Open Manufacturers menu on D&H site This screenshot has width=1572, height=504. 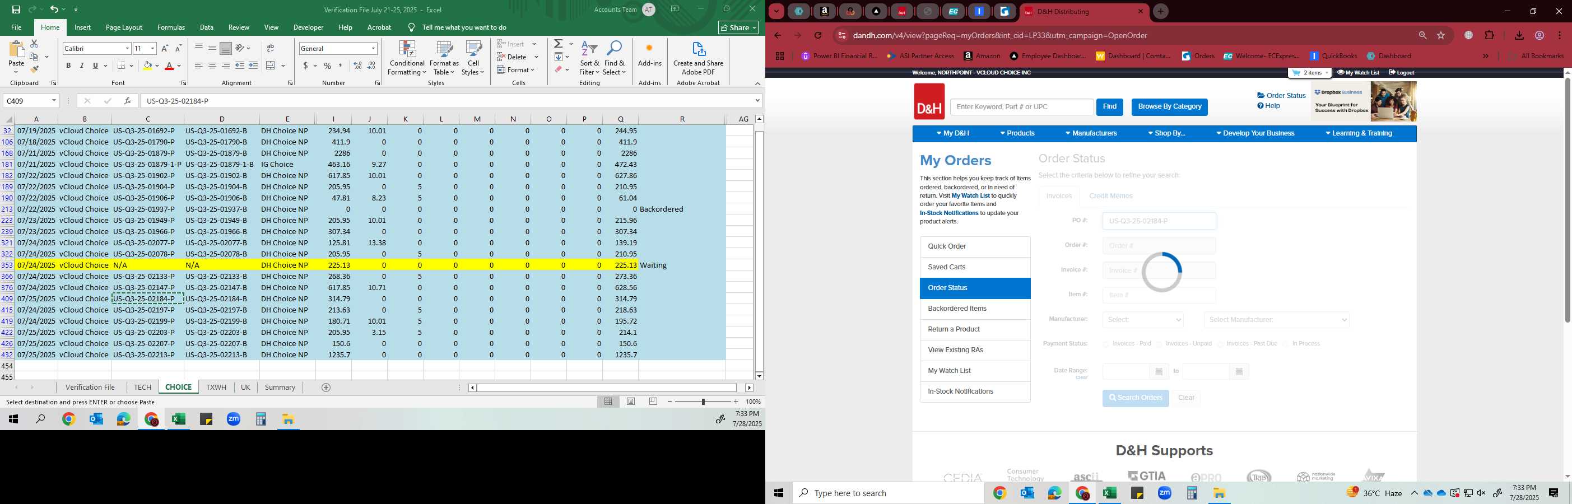coord(1091,134)
